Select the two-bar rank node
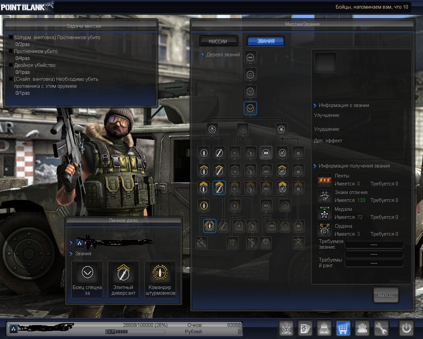 coord(250,74)
